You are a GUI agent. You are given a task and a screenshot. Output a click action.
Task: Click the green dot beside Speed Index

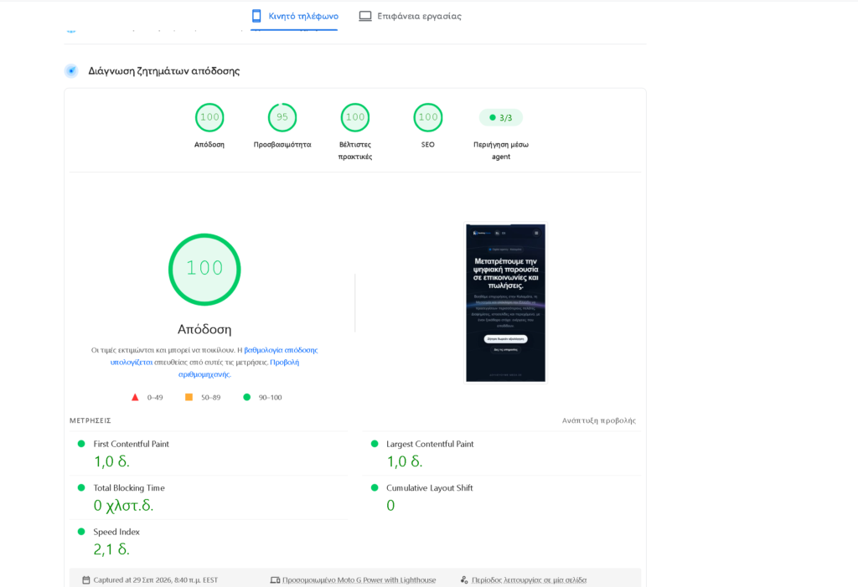(81, 531)
